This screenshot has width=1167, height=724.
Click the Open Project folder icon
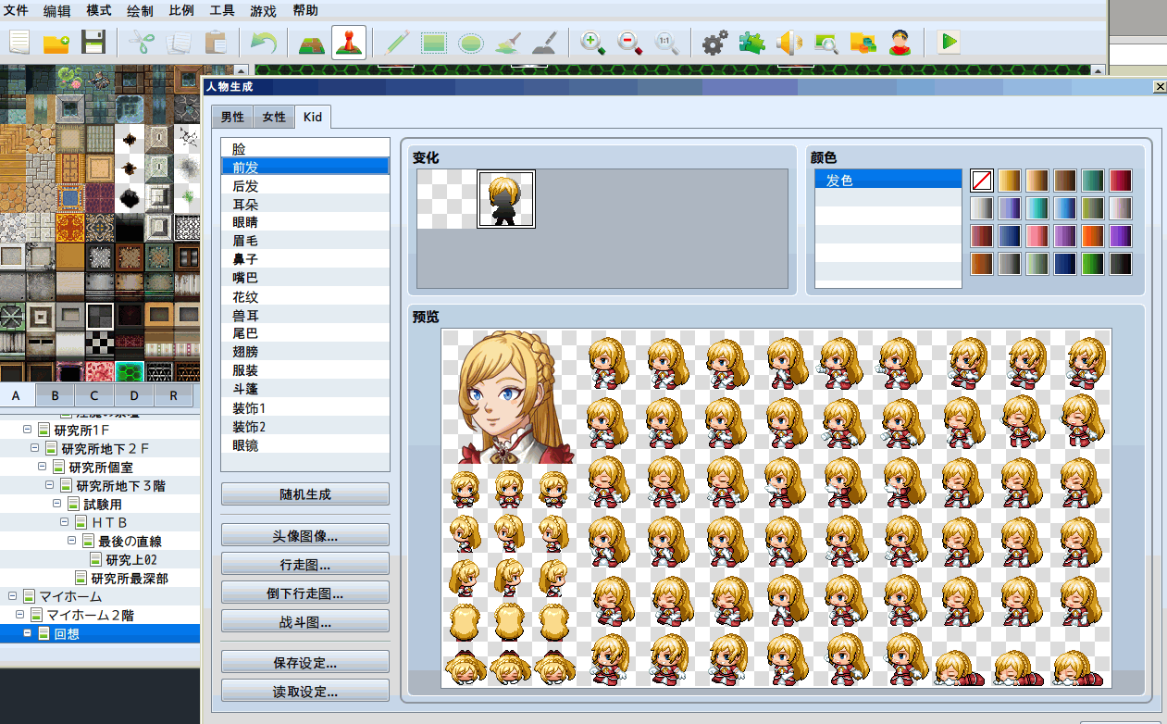(56, 43)
